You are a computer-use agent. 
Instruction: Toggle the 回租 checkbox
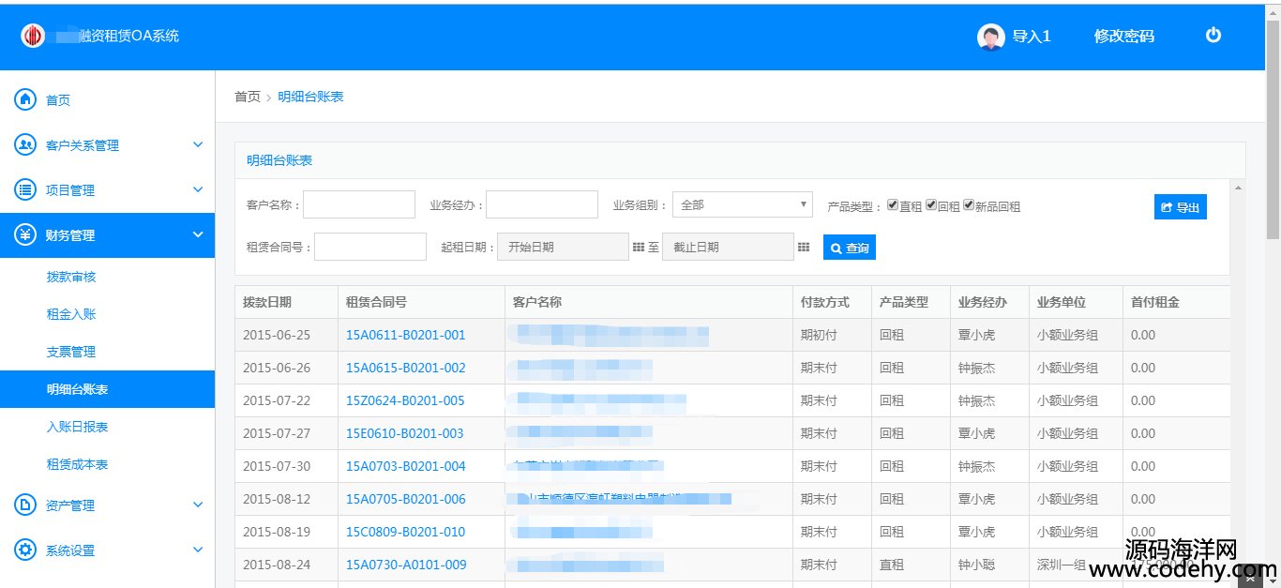[931, 205]
